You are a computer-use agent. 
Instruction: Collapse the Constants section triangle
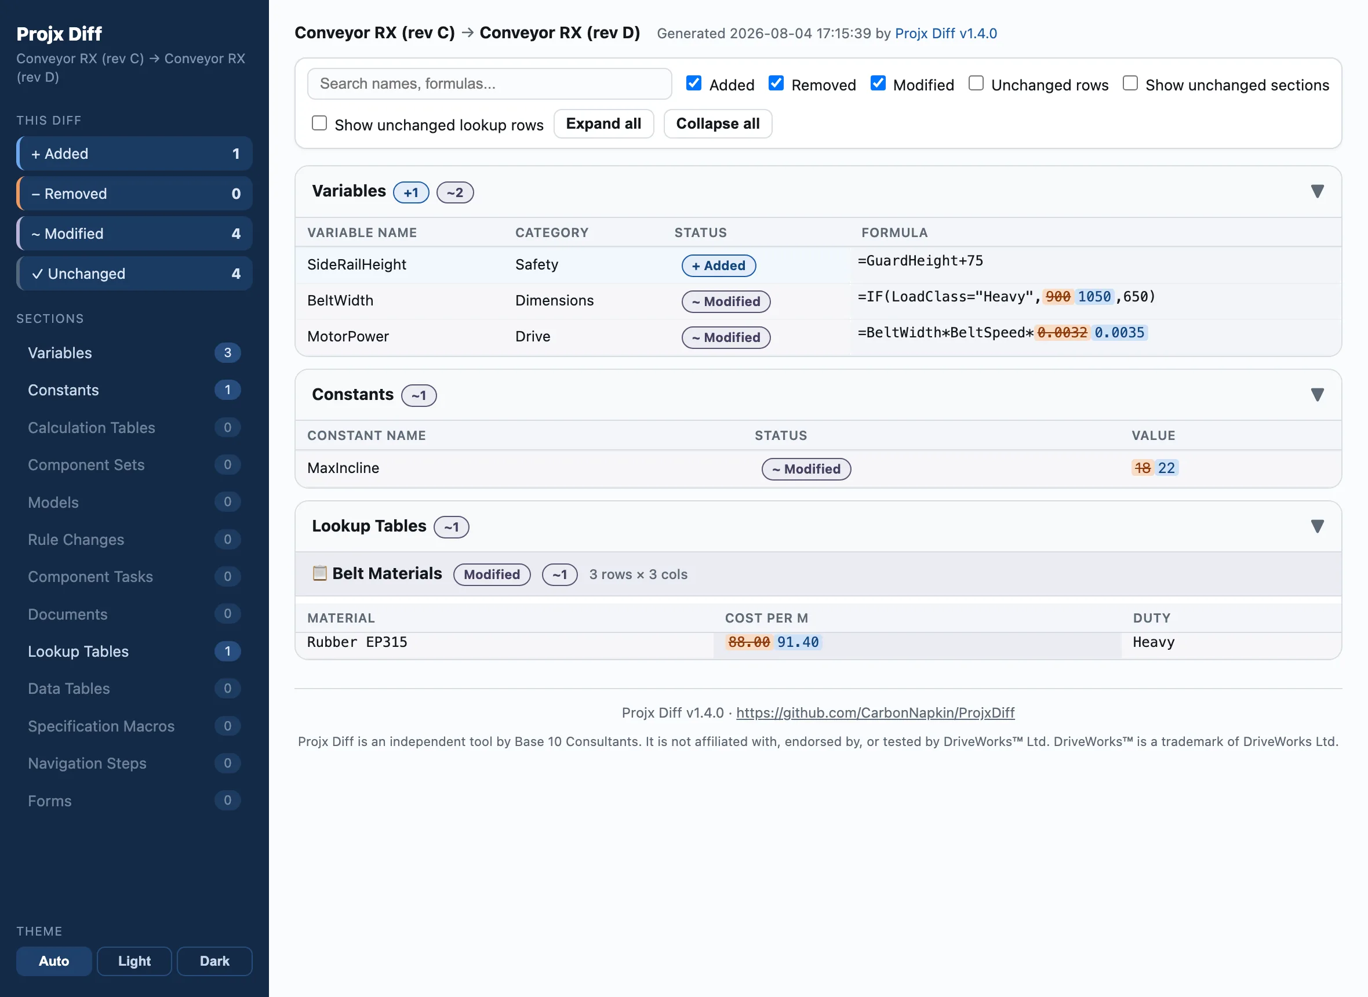[x=1318, y=395]
